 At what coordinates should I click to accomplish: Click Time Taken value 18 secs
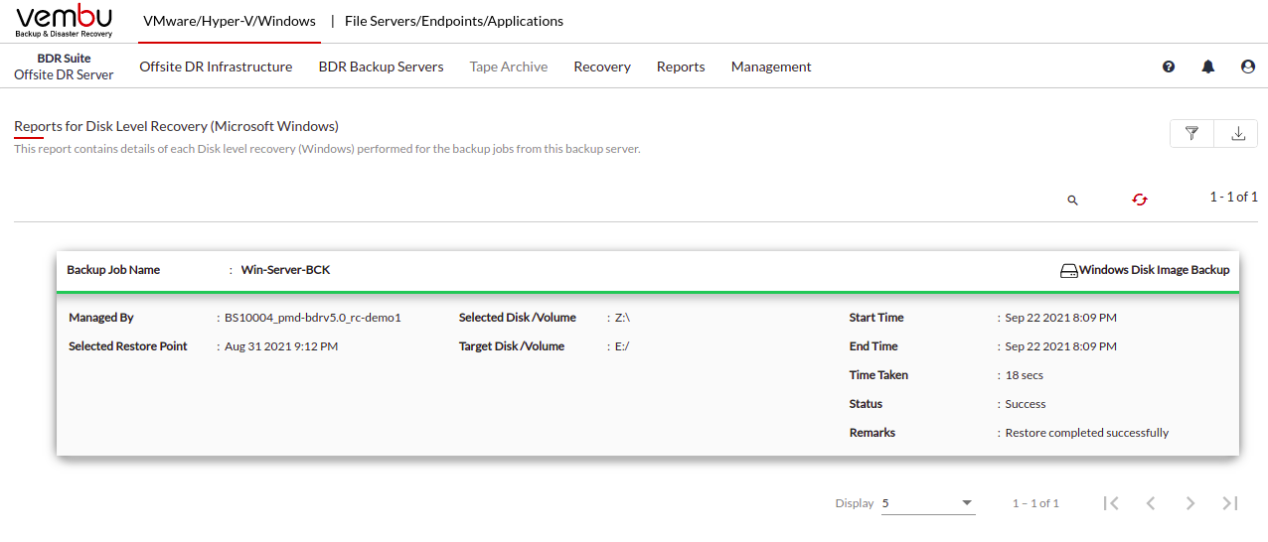[x=1025, y=375]
